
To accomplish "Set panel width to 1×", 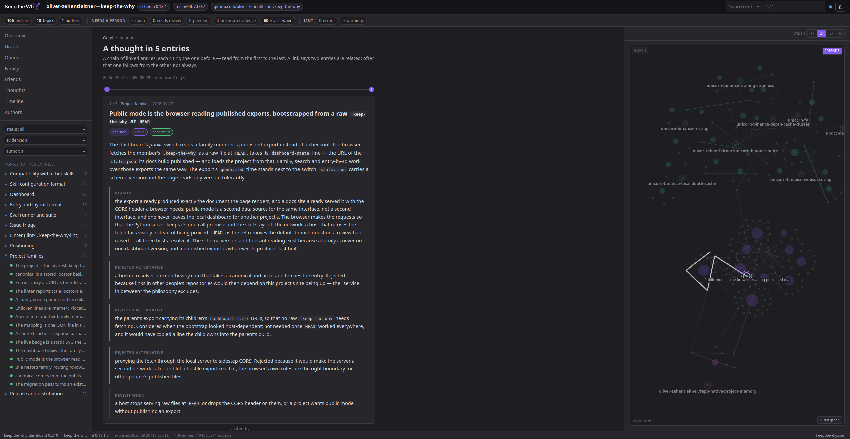I will [x=812, y=33].
